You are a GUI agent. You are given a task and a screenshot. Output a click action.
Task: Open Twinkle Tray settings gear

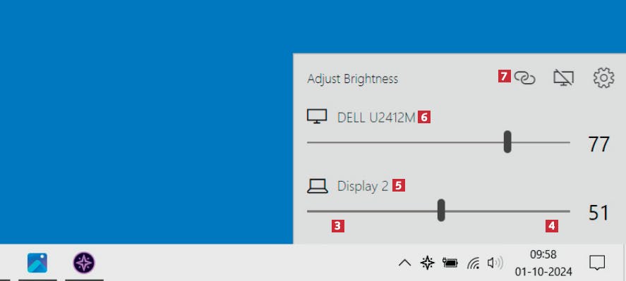[603, 77]
